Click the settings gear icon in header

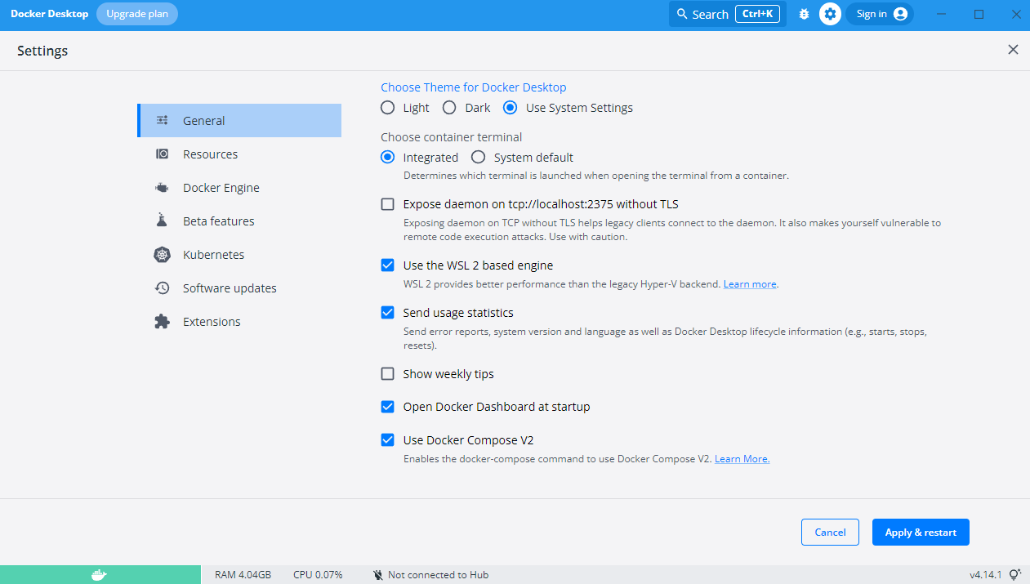coord(830,14)
